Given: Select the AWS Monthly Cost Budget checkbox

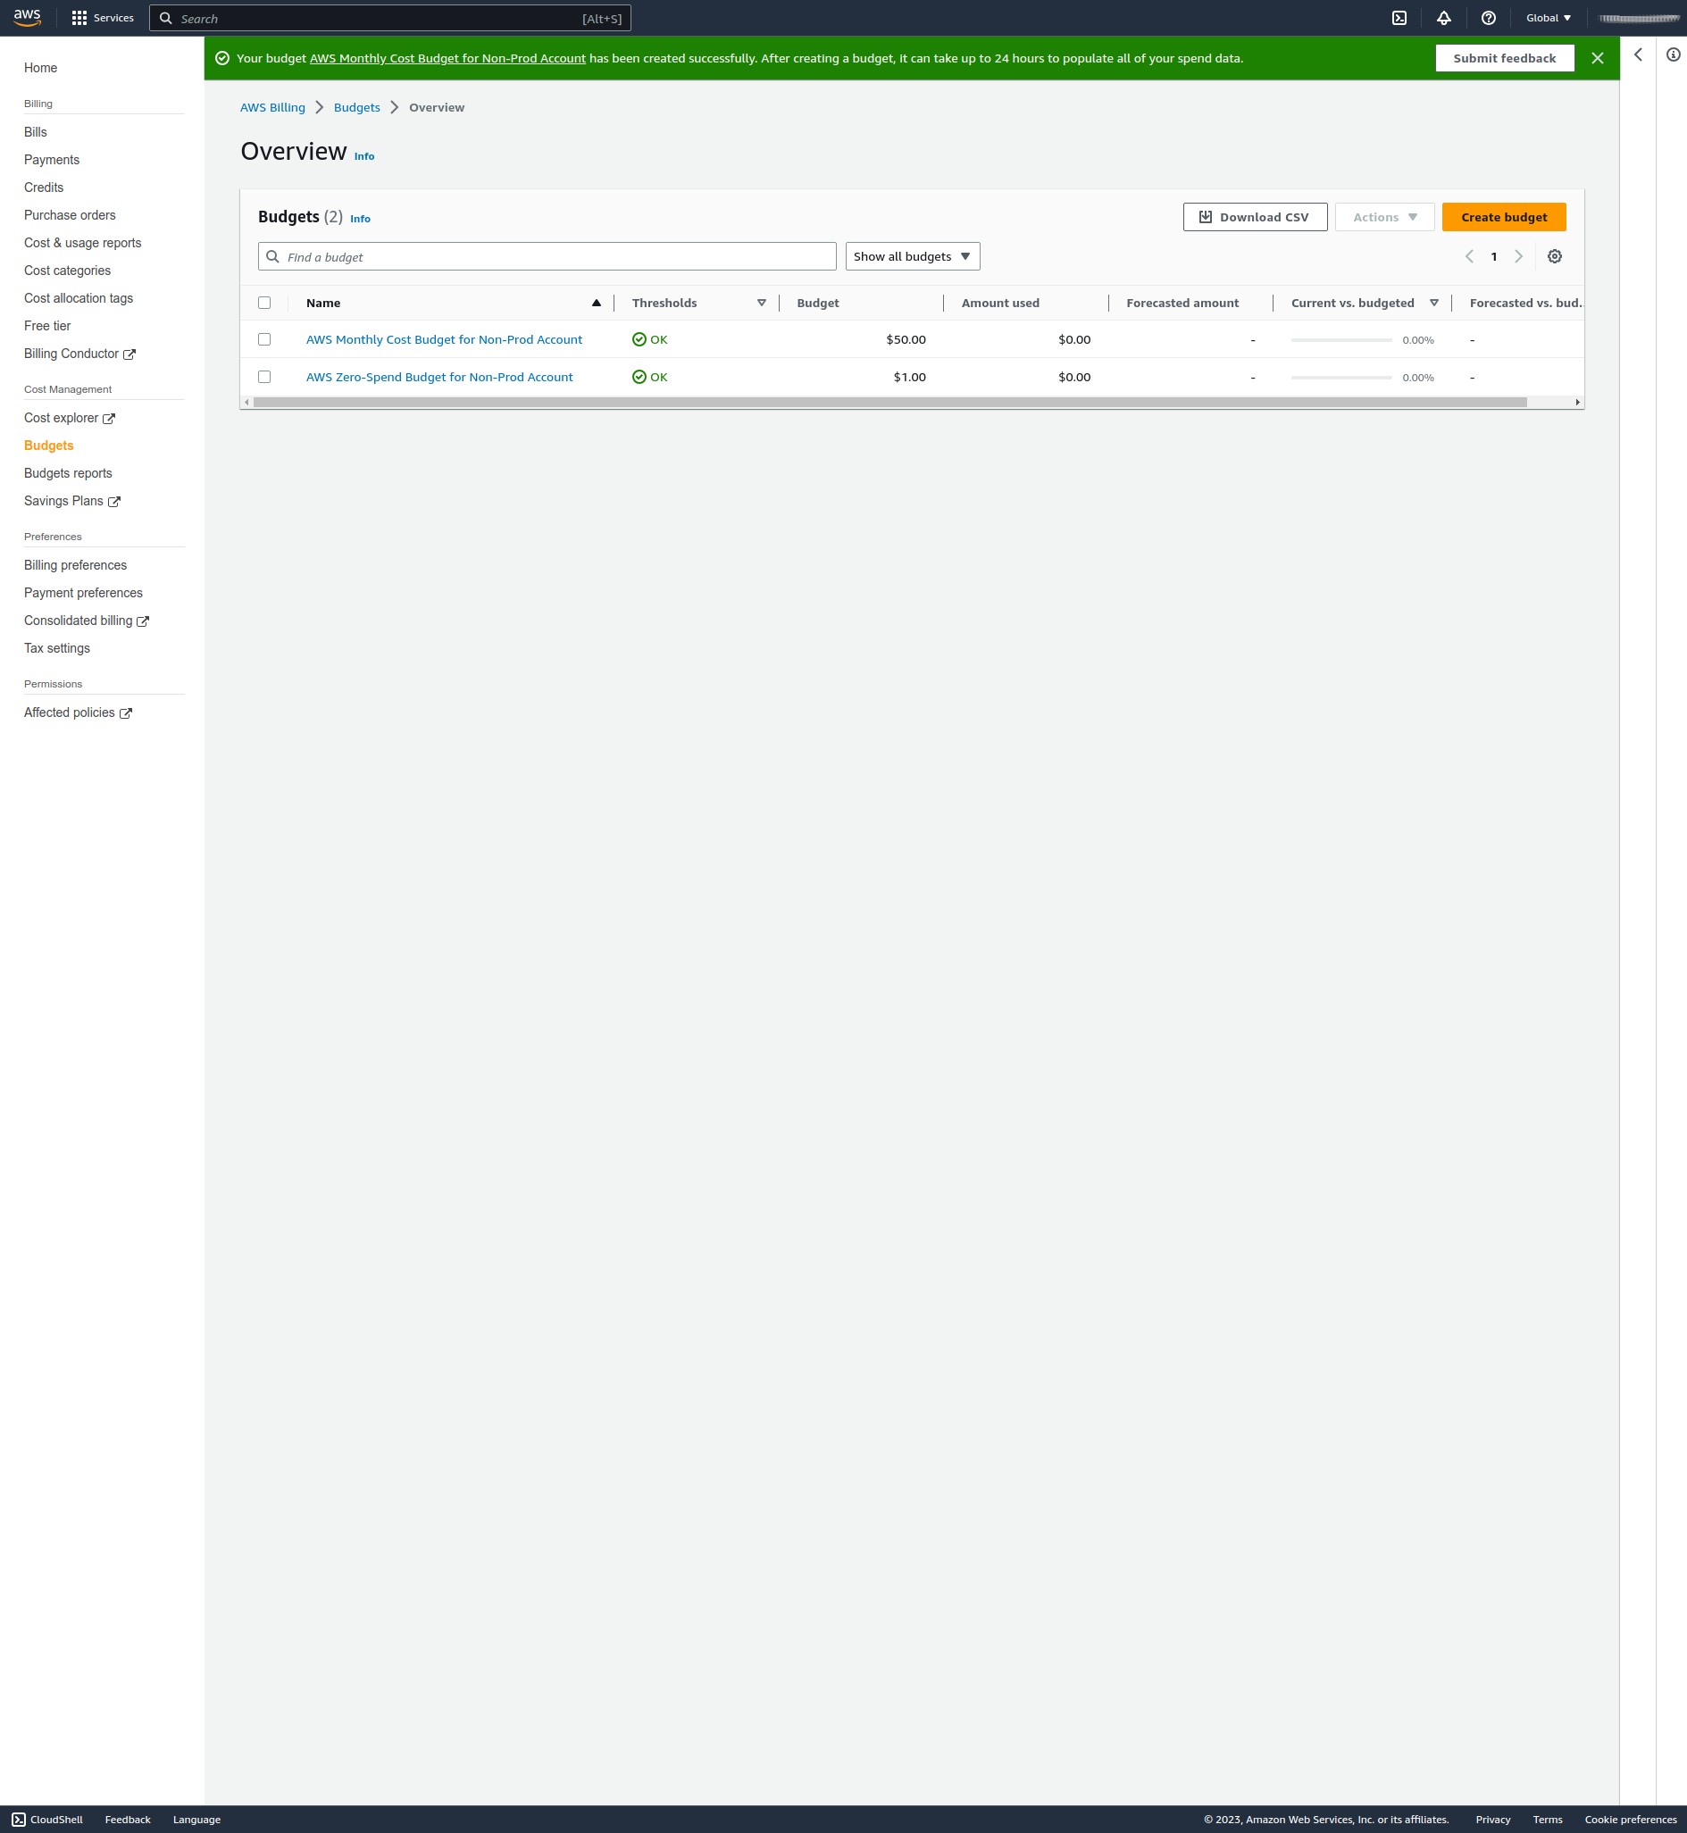Looking at the screenshot, I should [x=264, y=339].
